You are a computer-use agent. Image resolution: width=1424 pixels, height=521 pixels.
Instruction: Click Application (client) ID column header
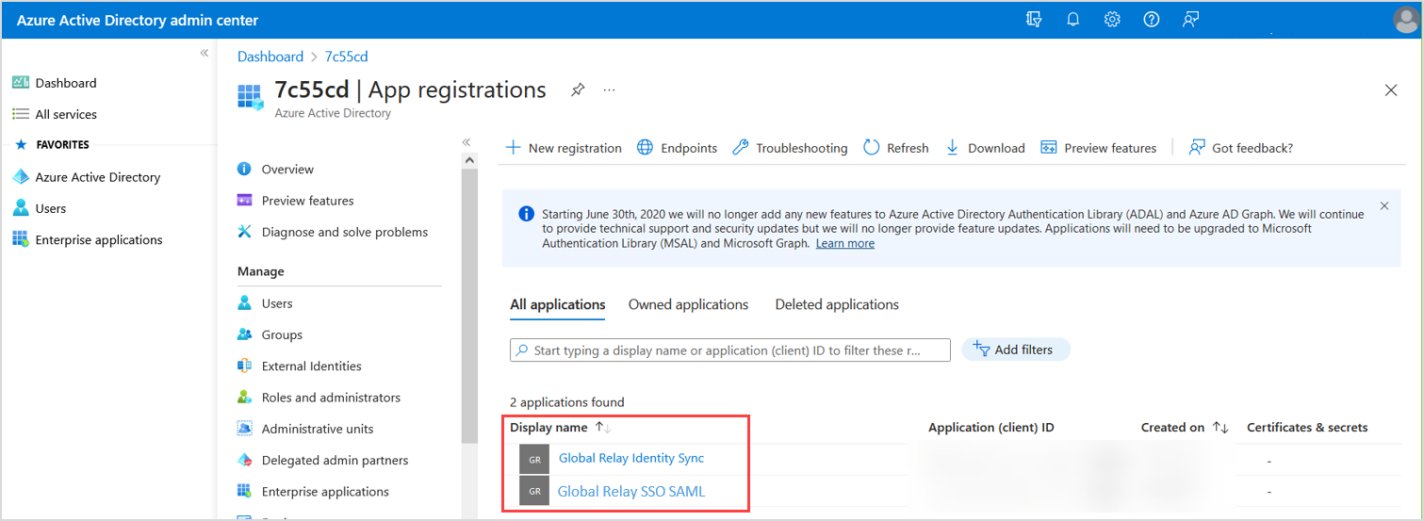(990, 428)
